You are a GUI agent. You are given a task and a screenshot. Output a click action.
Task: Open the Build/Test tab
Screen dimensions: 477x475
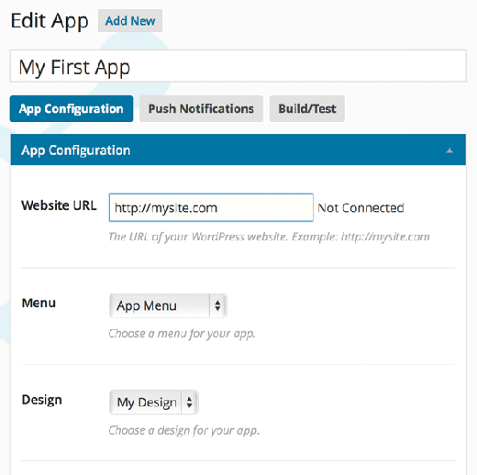click(307, 108)
